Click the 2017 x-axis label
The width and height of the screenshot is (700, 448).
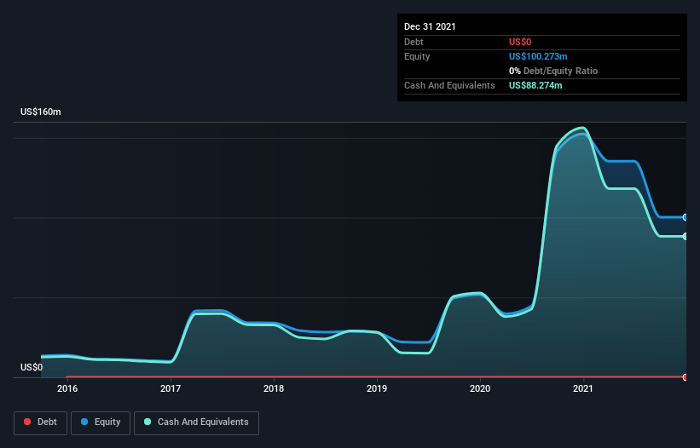171,388
